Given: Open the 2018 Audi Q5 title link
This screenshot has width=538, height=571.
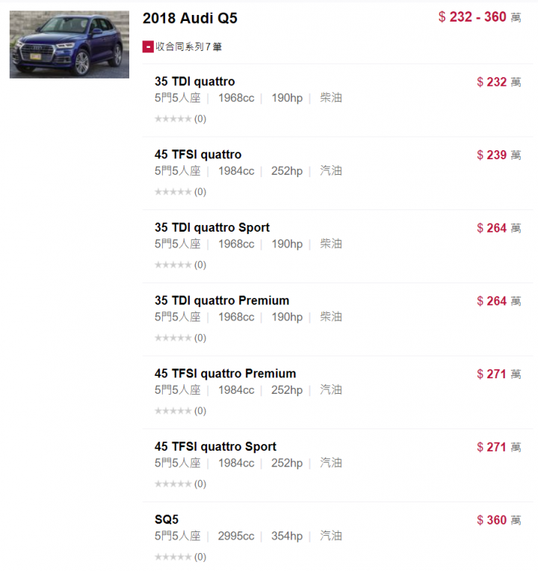Looking at the screenshot, I should (x=190, y=18).
